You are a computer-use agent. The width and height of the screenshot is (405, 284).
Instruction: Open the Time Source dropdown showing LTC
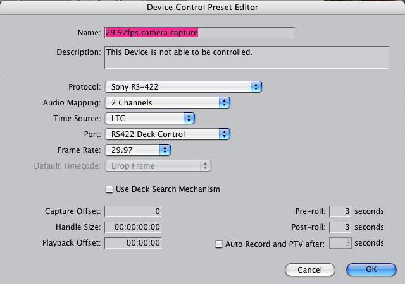click(150, 118)
